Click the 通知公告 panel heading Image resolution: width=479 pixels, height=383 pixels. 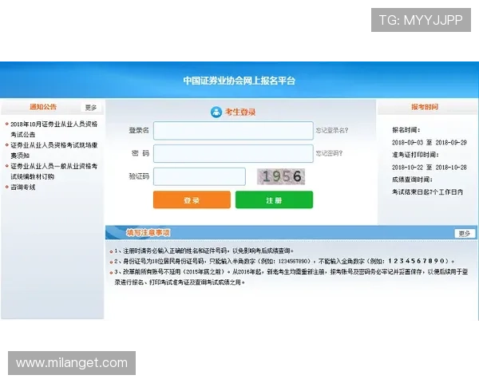coord(43,107)
